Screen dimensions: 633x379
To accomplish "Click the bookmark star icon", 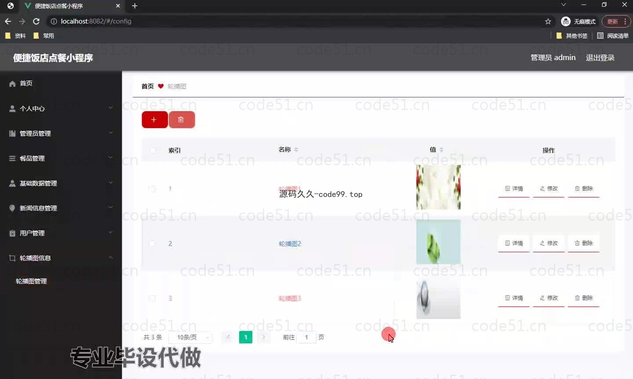I will 548,21.
